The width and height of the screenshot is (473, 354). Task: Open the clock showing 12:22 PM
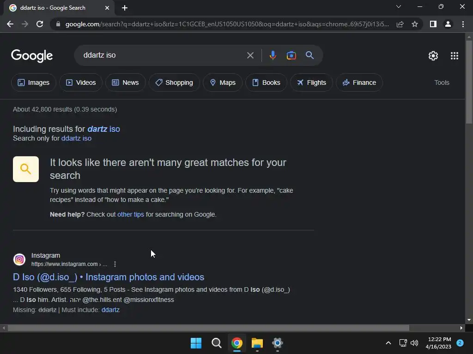(x=439, y=343)
